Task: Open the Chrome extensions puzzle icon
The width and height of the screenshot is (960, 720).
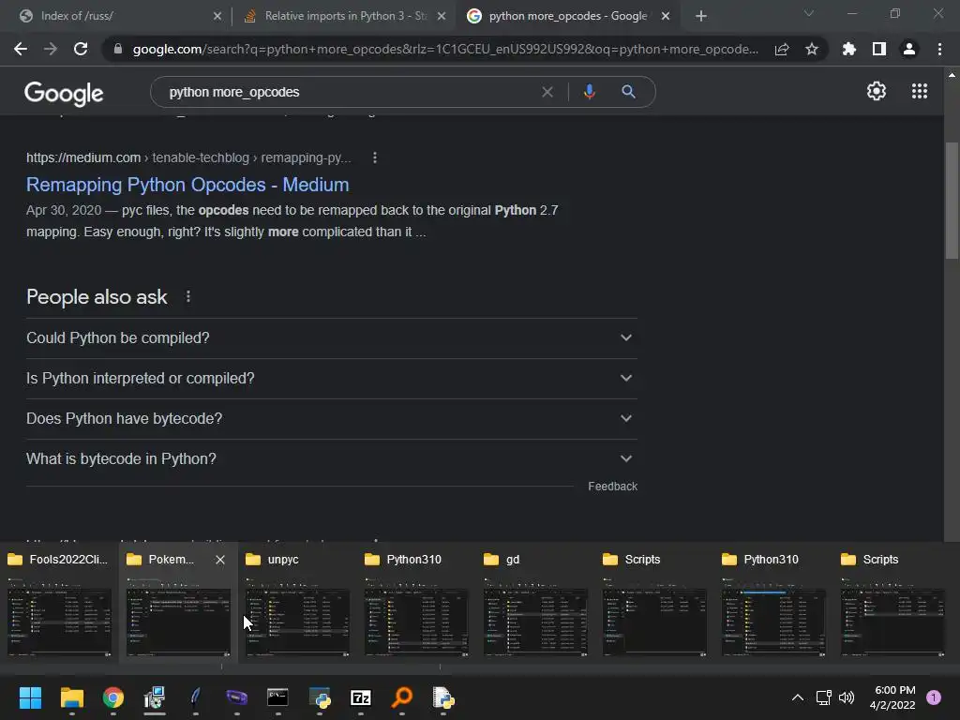Action: coord(849,49)
